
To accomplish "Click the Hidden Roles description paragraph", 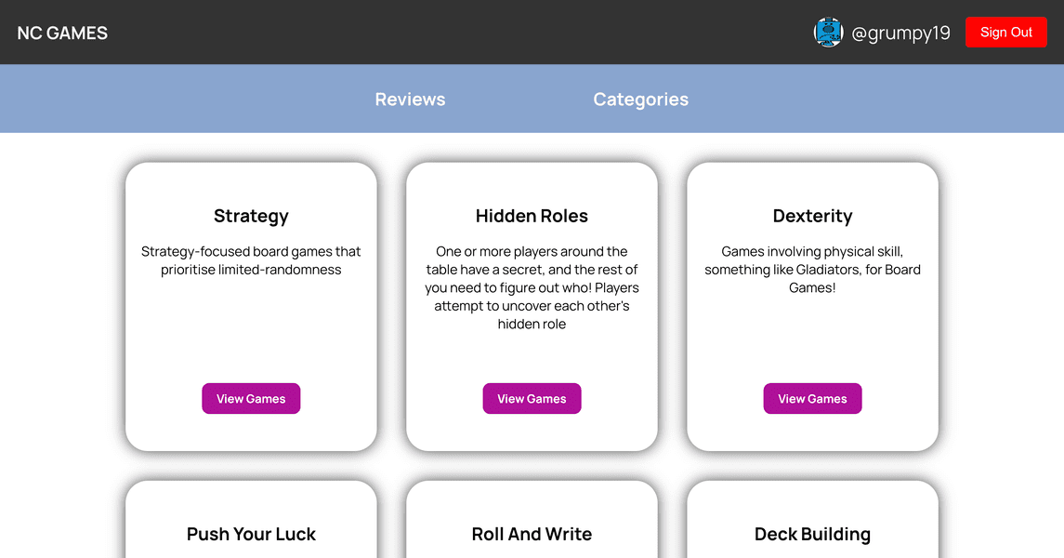I will coord(532,287).
